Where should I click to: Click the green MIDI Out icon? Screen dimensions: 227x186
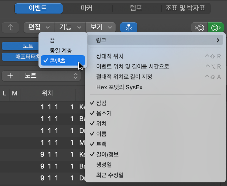coord(216,27)
